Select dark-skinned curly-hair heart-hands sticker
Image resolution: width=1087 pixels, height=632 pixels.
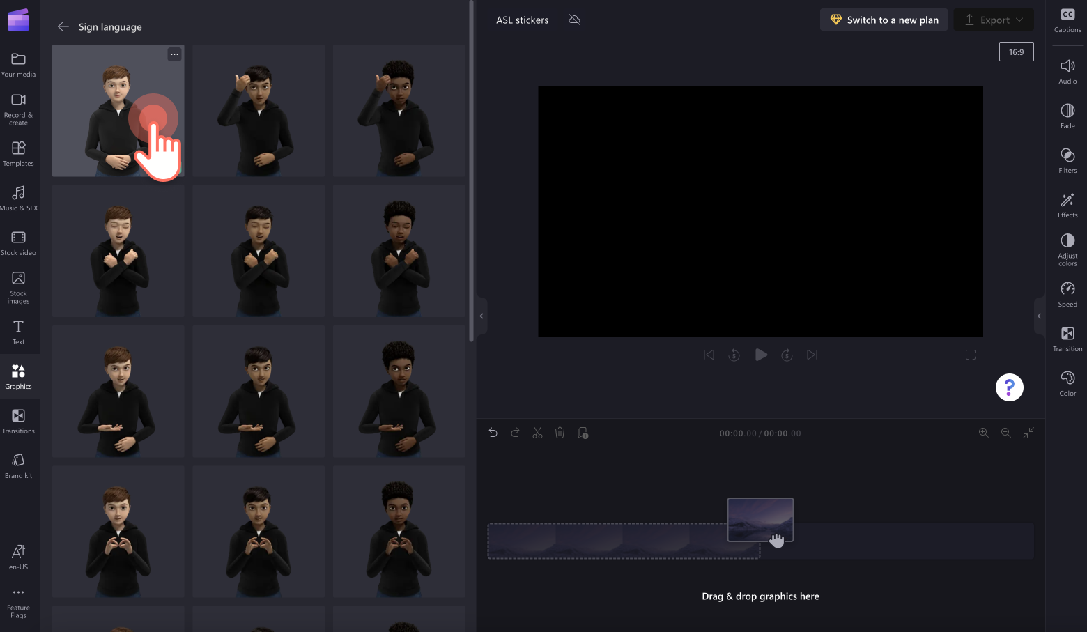click(x=399, y=532)
